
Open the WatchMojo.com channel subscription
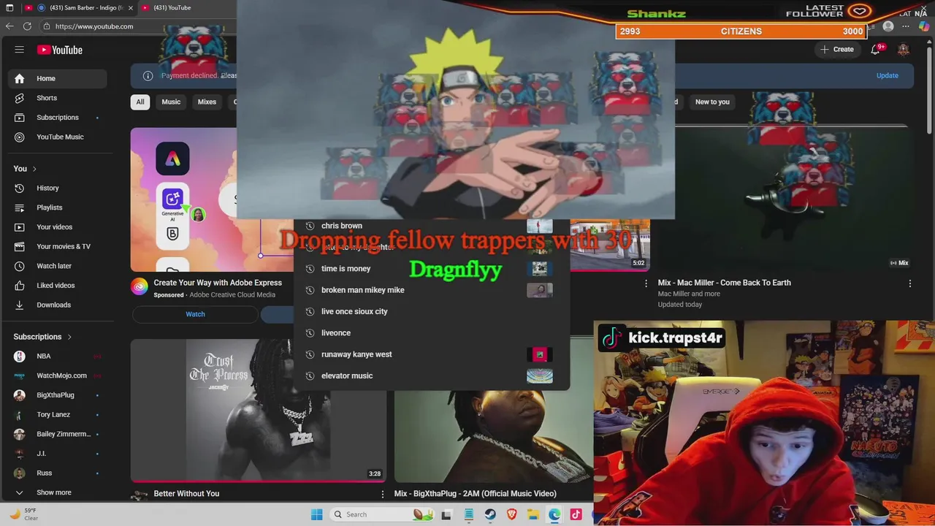(x=58, y=376)
